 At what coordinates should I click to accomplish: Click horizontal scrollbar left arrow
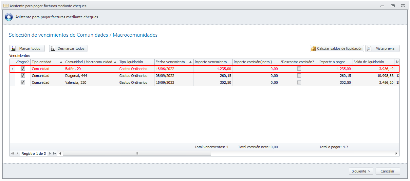click(x=60, y=153)
